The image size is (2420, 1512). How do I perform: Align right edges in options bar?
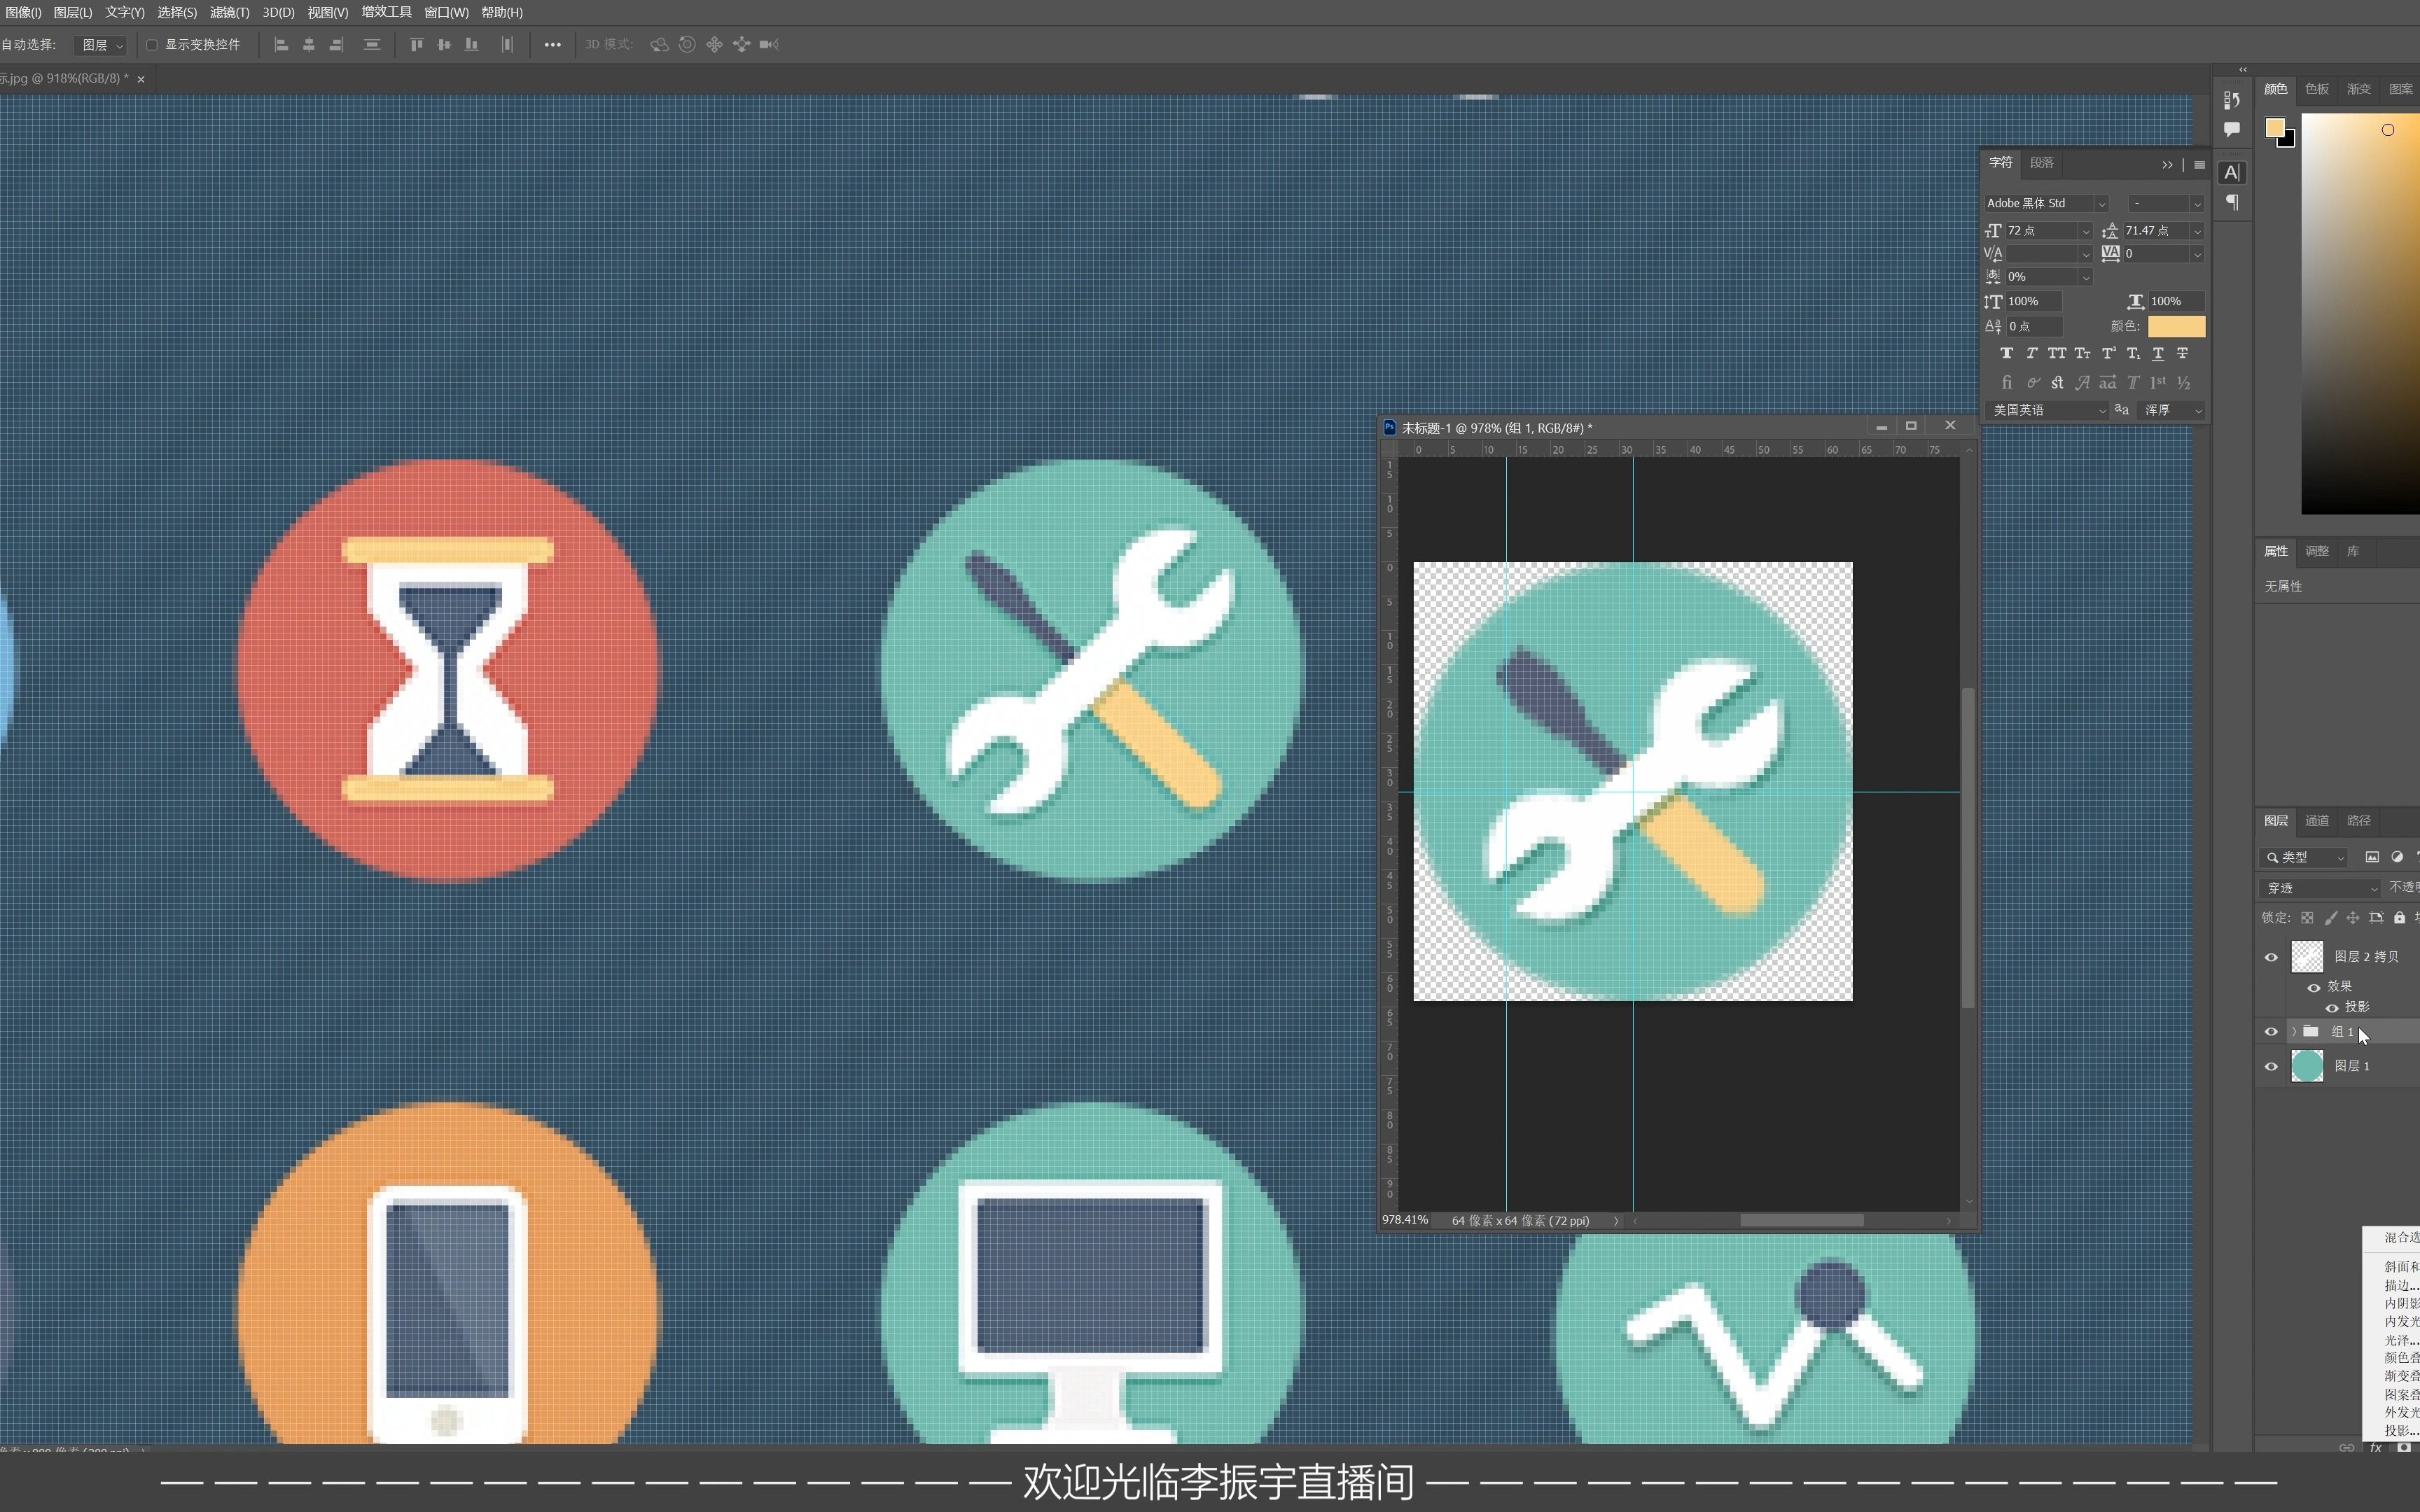click(337, 45)
